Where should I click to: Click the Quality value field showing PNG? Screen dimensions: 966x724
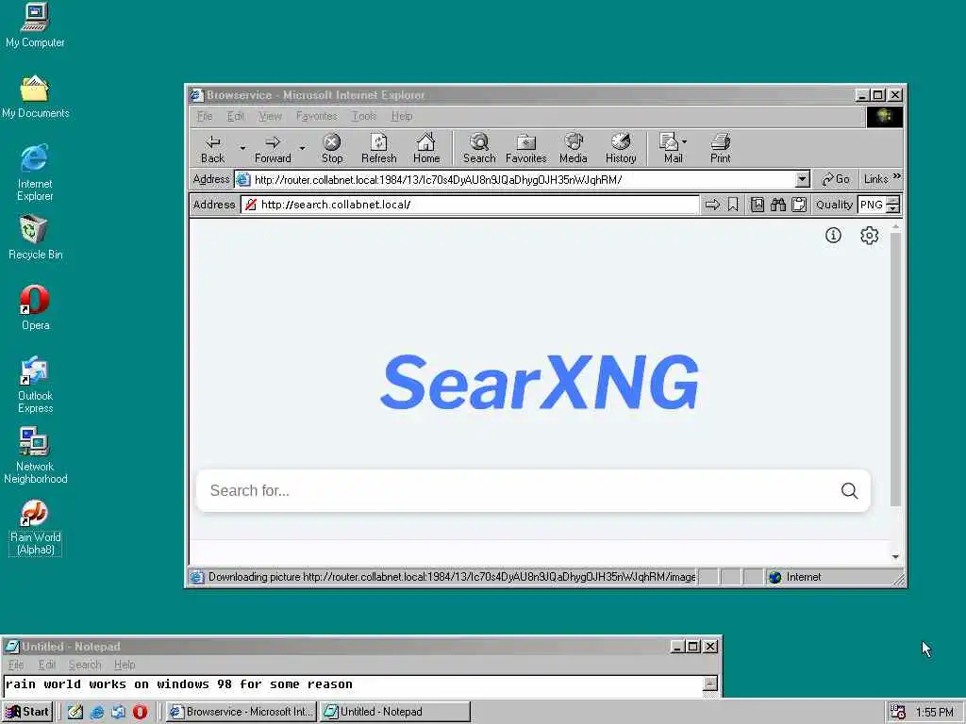click(872, 205)
